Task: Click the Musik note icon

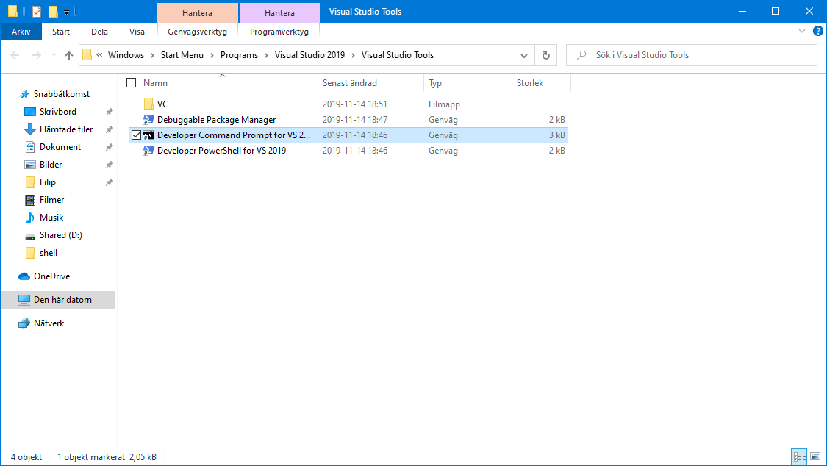Action: 30,217
